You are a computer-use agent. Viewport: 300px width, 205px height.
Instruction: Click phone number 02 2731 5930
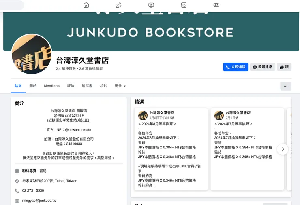(x=33, y=190)
